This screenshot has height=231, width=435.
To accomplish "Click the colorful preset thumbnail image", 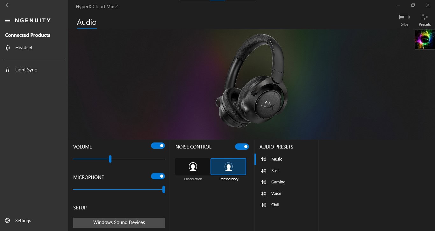I will (425, 39).
